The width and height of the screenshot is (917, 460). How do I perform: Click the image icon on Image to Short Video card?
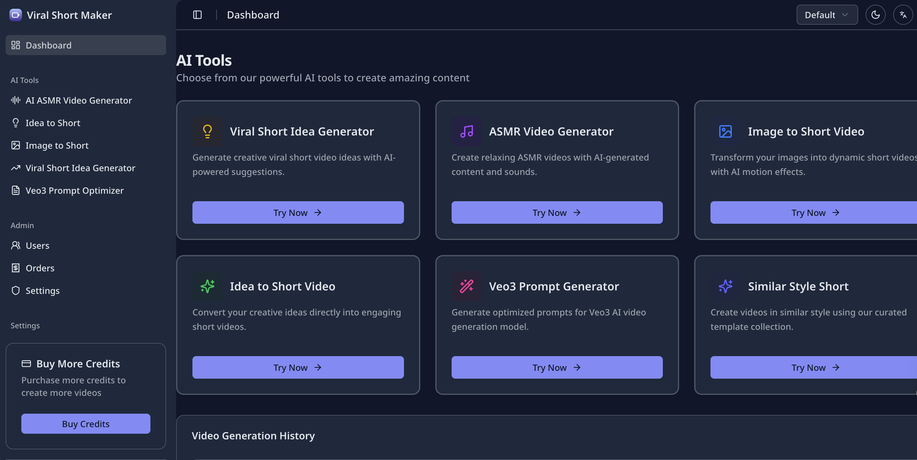[x=725, y=131]
